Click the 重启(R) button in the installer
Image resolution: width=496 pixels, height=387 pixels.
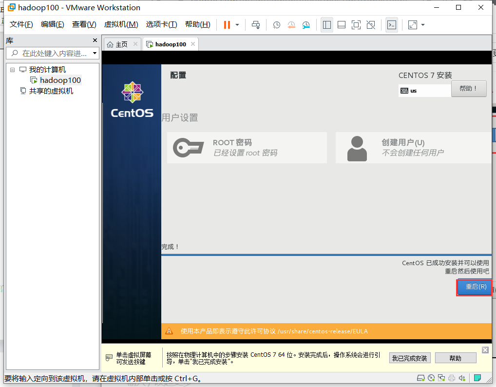tap(474, 287)
